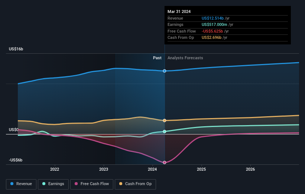The width and height of the screenshot is (305, 194).
Task: Click the Cash From Op label in tooltip
Action: coord(181,38)
